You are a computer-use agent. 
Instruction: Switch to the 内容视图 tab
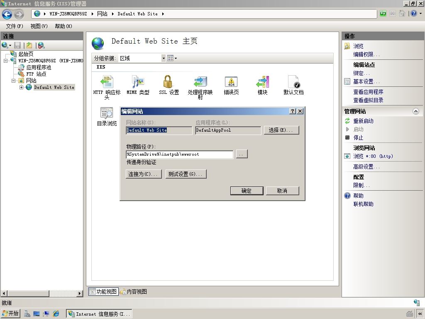click(134, 292)
